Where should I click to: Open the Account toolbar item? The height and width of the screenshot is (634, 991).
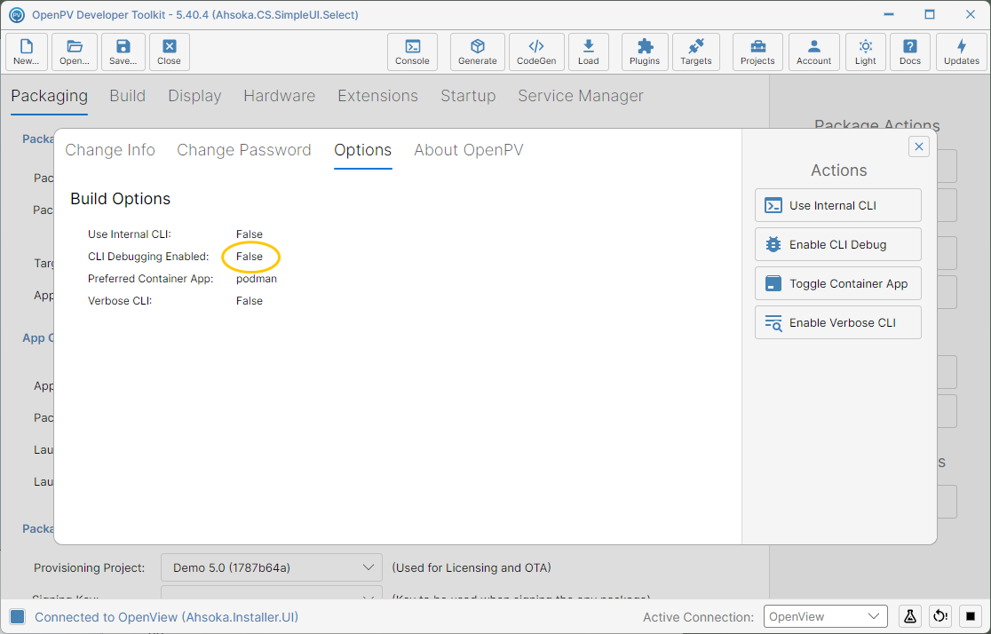point(814,52)
